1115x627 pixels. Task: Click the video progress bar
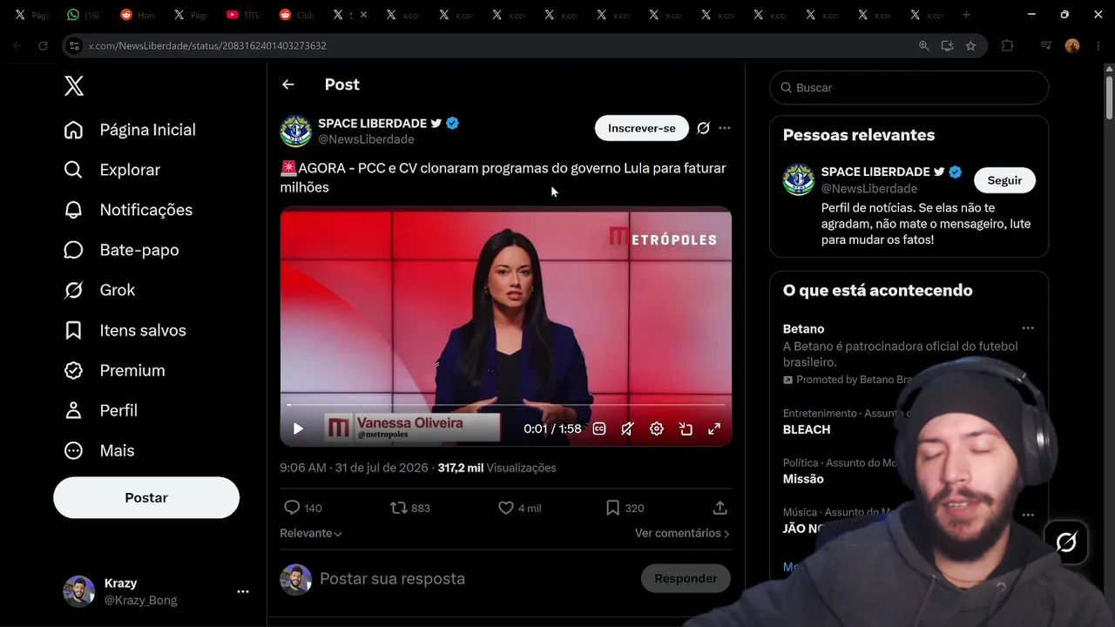click(x=506, y=405)
